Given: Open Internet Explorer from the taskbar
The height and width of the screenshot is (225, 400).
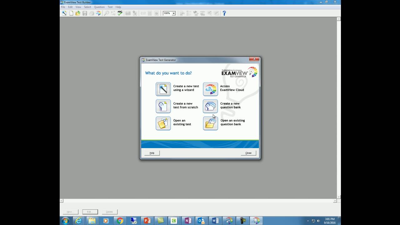Looking at the screenshot, I should [78, 221].
